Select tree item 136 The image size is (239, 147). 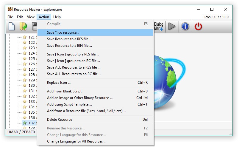click(x=32, y=117)
